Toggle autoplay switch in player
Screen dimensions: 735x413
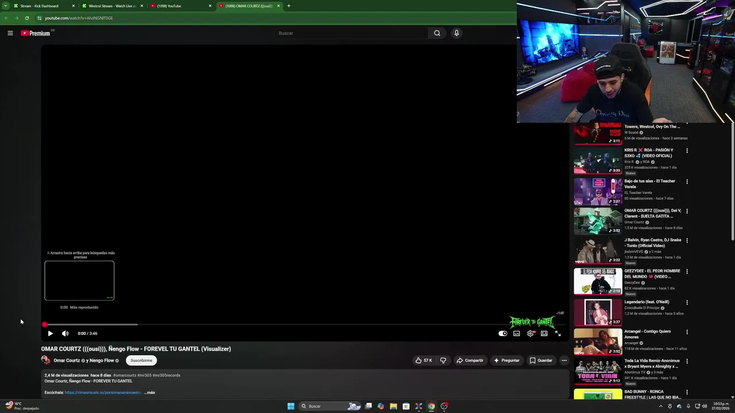503,333
